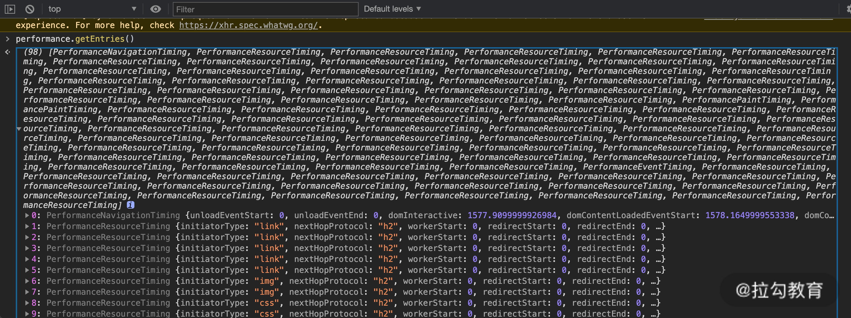Click the domInteractive value 1577.9099999926984
This screenshot has height=318, width=851.
click(512, 215)
